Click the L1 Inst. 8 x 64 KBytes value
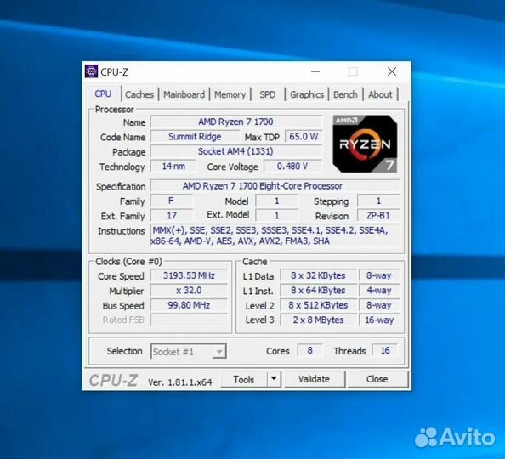 [x=318, y=291]
